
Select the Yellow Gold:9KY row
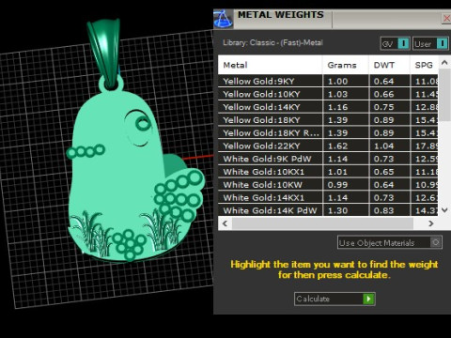point(328,81)
